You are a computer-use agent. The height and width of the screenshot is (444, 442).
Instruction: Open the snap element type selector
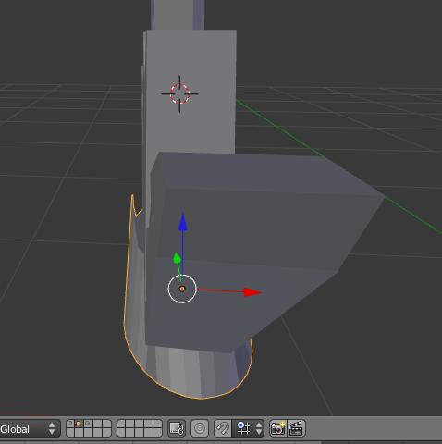point(243,428)
